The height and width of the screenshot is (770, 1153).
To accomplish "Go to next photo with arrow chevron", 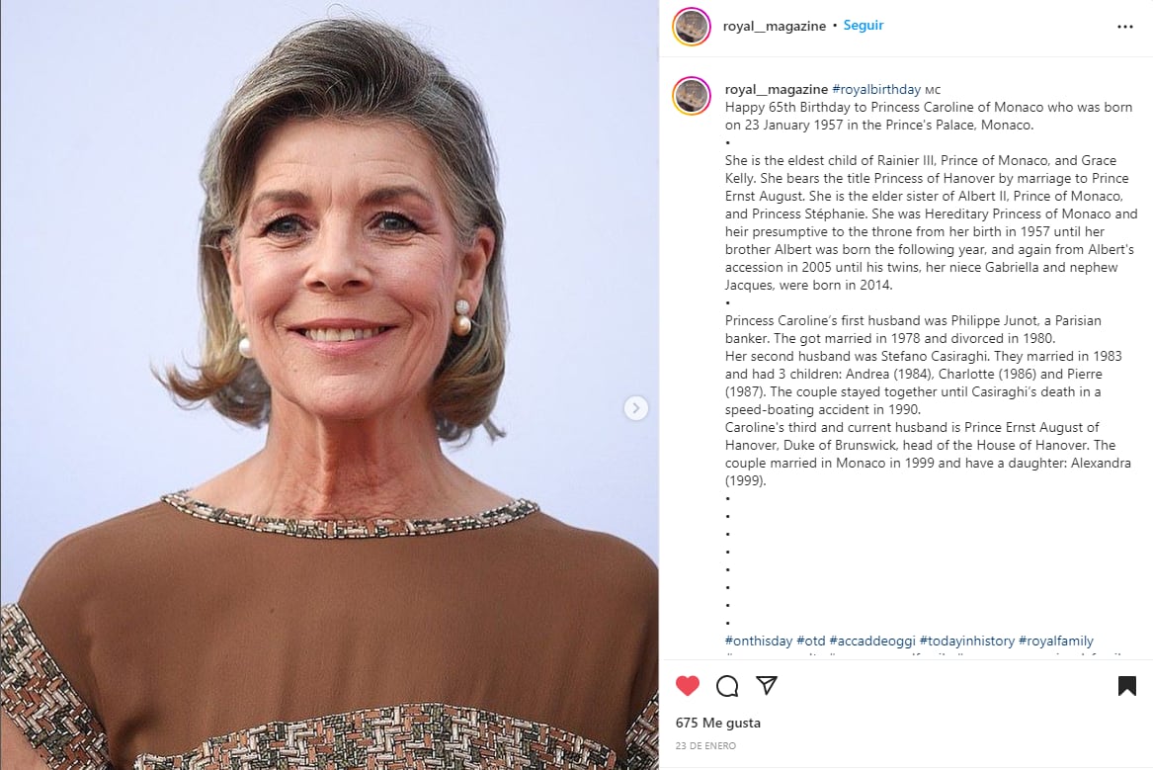I will (x=636, y=407).
